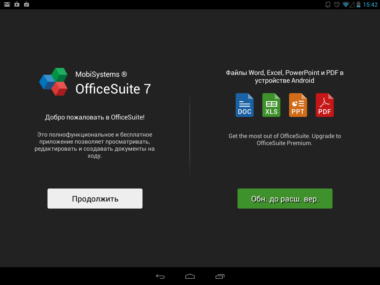Viewport: 380px width, 285px height.
Task: Tap the Продолжить button
Action: (x=95, y=199)
